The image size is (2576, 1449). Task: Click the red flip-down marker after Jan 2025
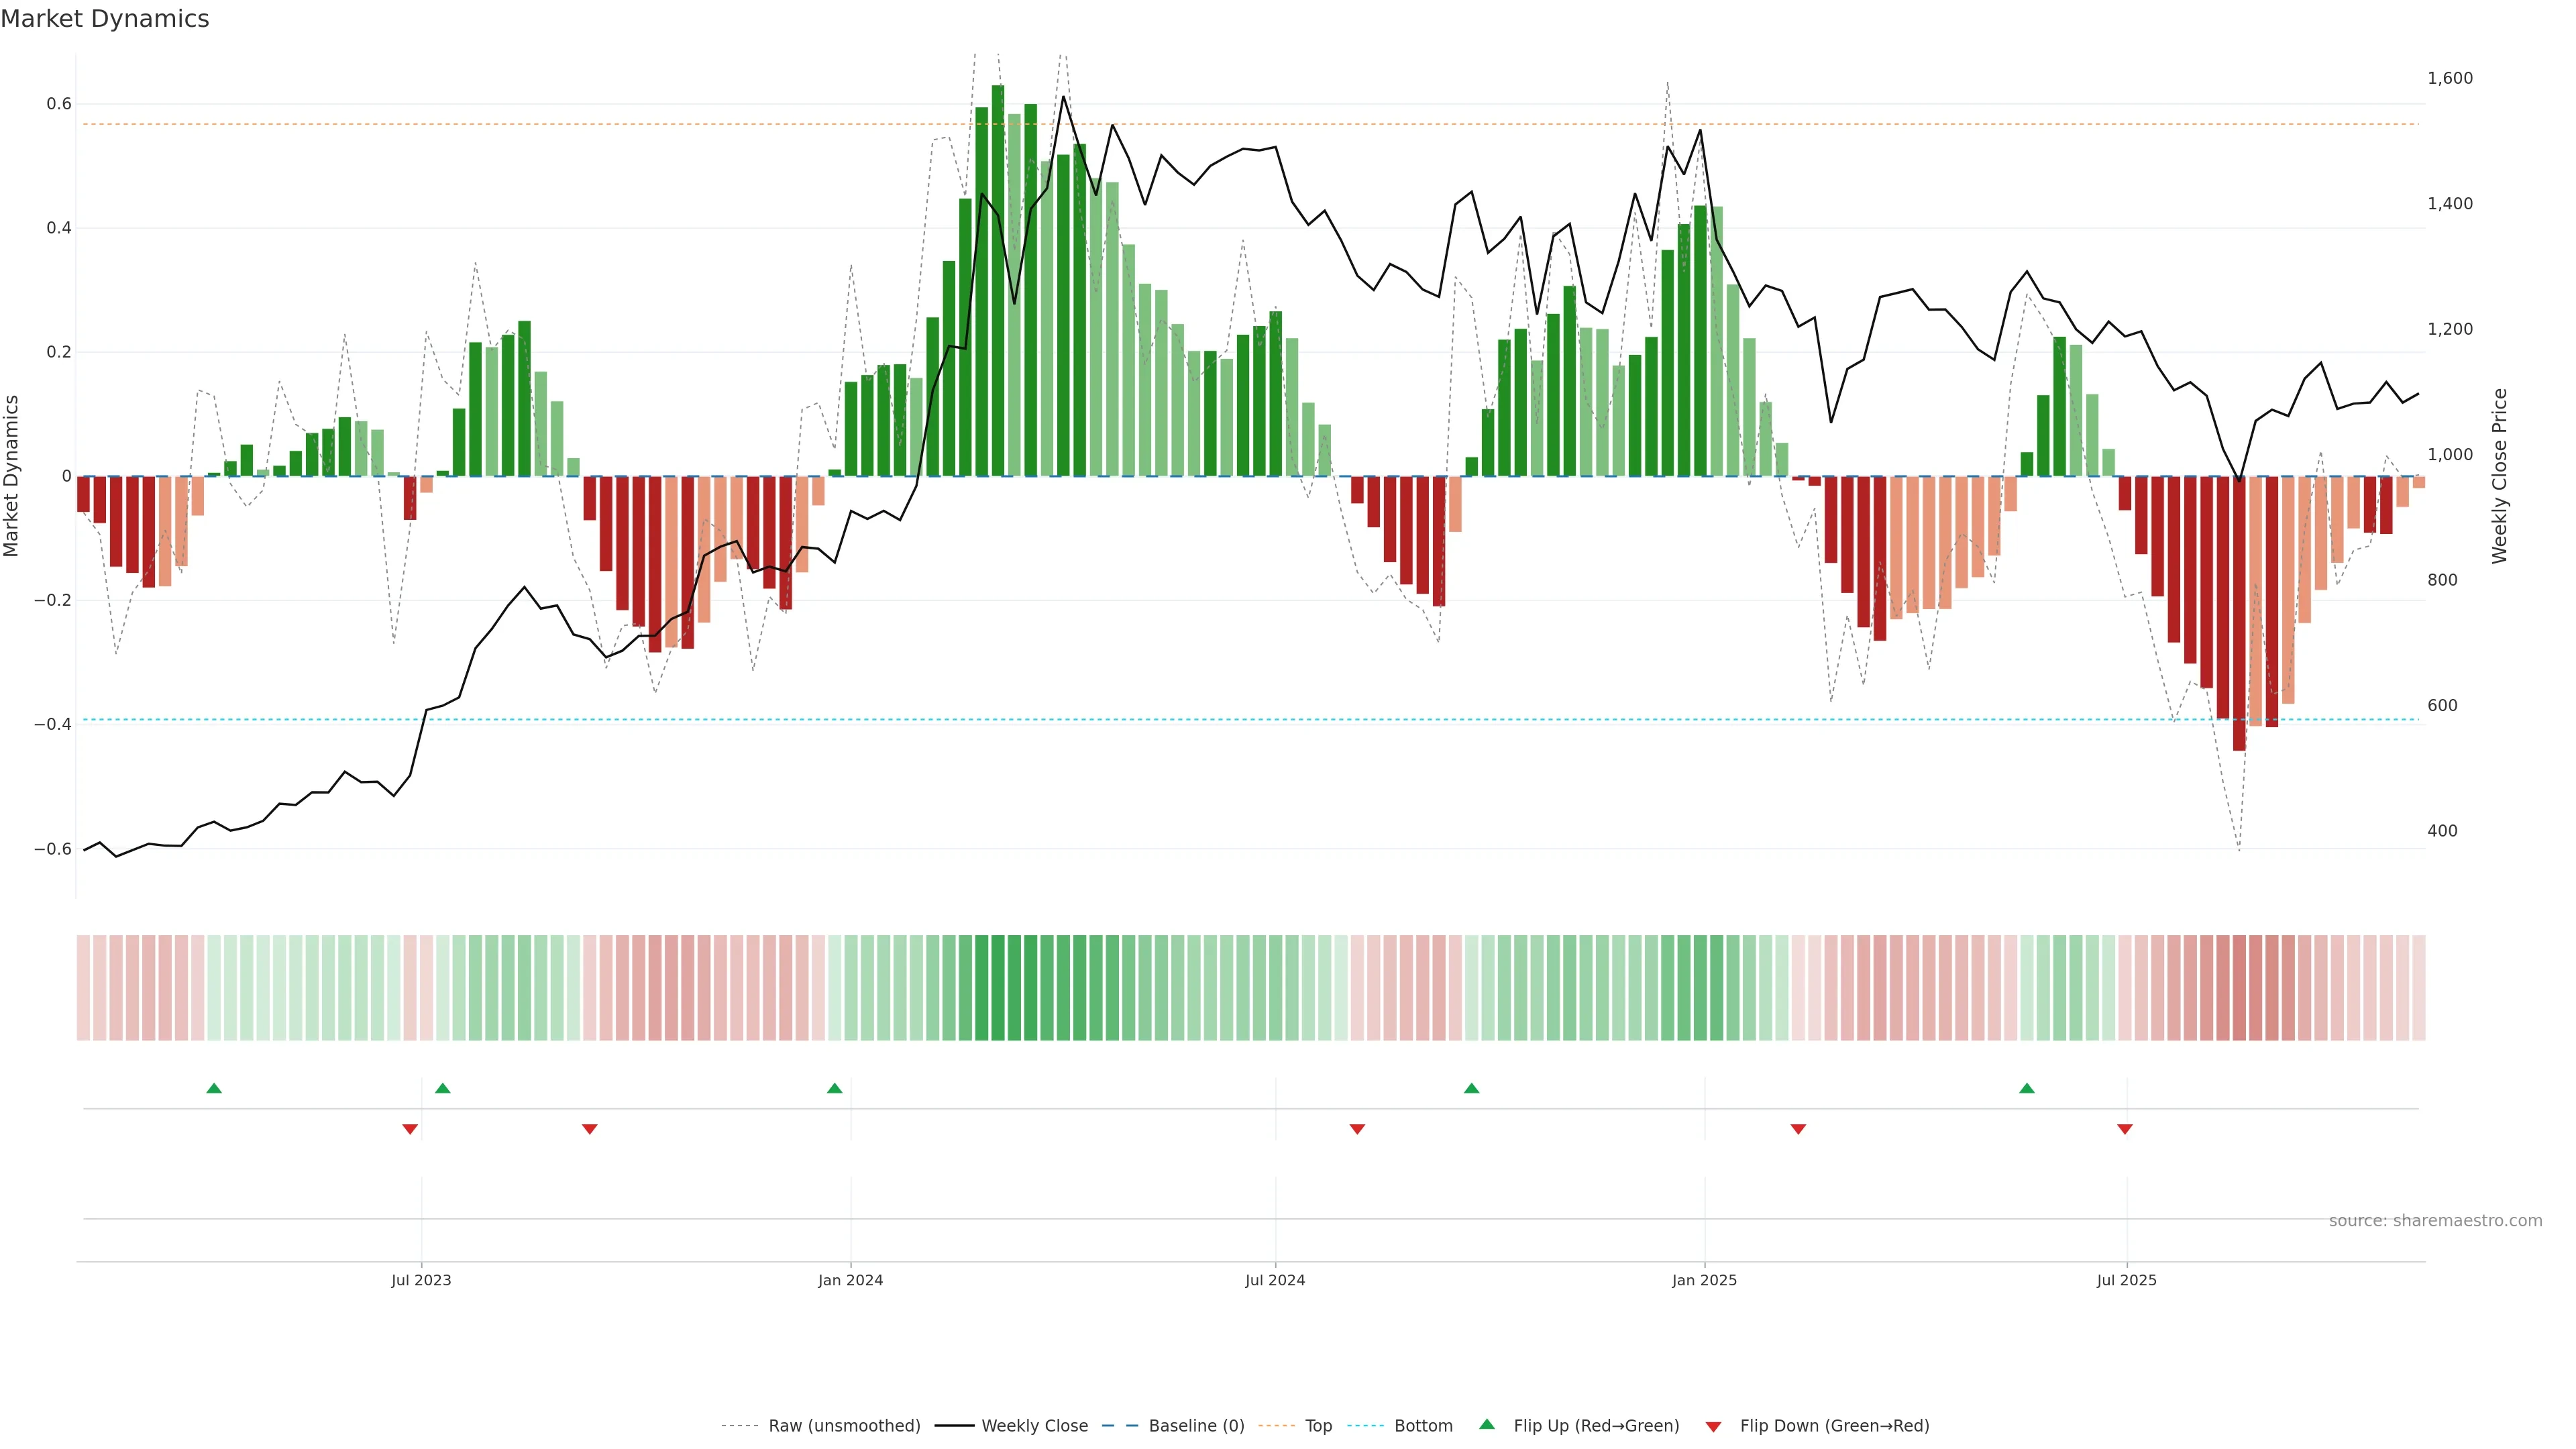[1798, 1129]
